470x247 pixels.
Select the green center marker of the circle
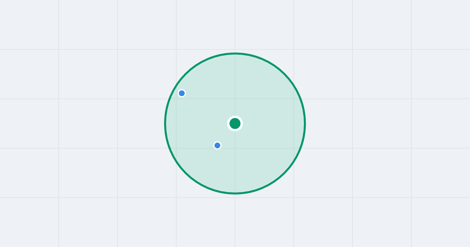(x=235, y=123)
